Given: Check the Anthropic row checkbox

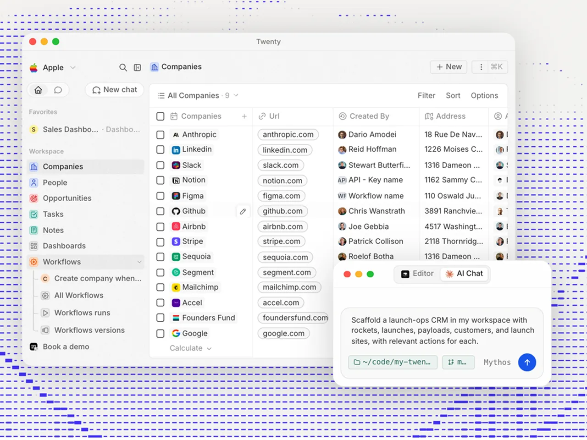Looking at the screenshot, I should pyautogui.click(x=160, y=135).
